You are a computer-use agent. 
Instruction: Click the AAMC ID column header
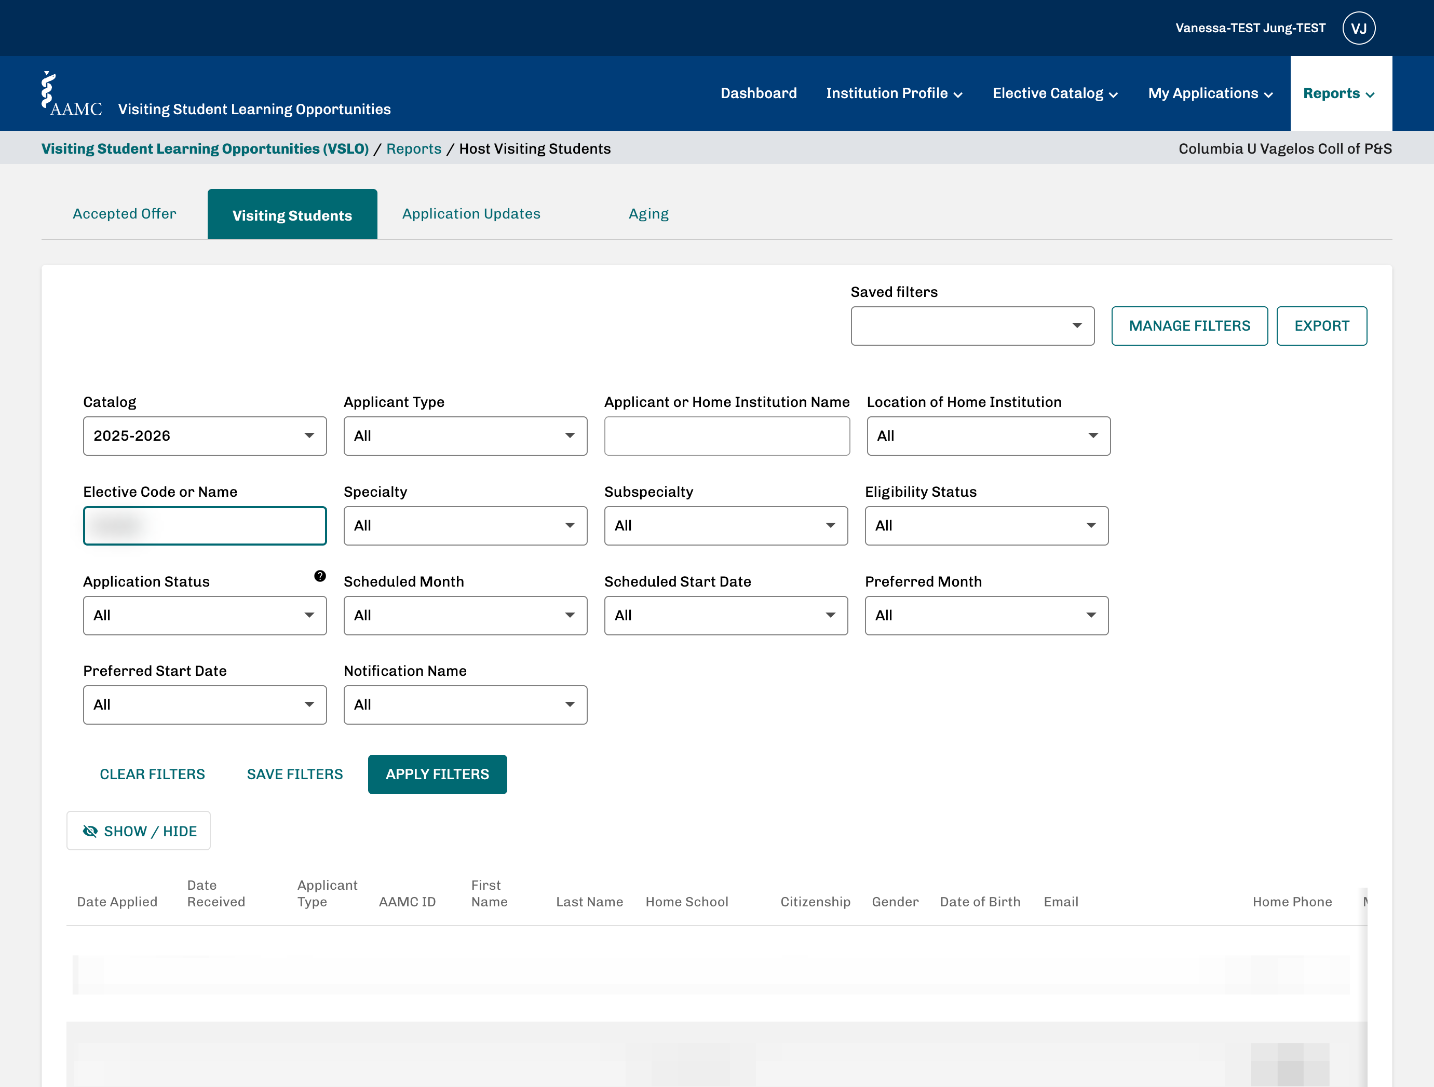[x=407, y=902]
